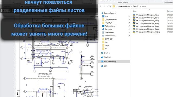This screenshot has height=97, width=173.
Task: Select the 'AC' folder in sidebar
Action: (x=106, y=48)
